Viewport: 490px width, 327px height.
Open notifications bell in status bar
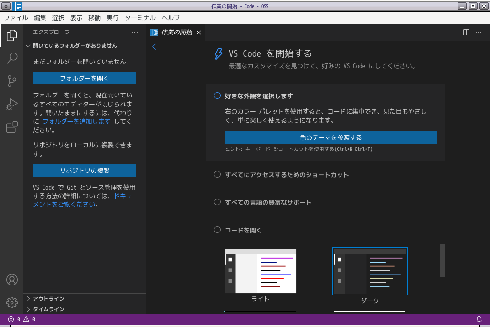click(x=479, y=319)
